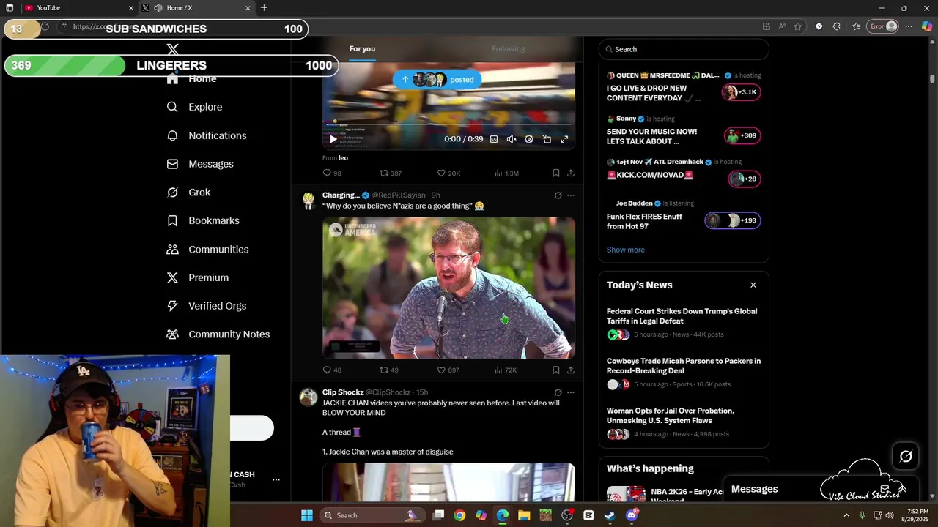Click the X search field
Screen dimensions: 938x527
684,49
